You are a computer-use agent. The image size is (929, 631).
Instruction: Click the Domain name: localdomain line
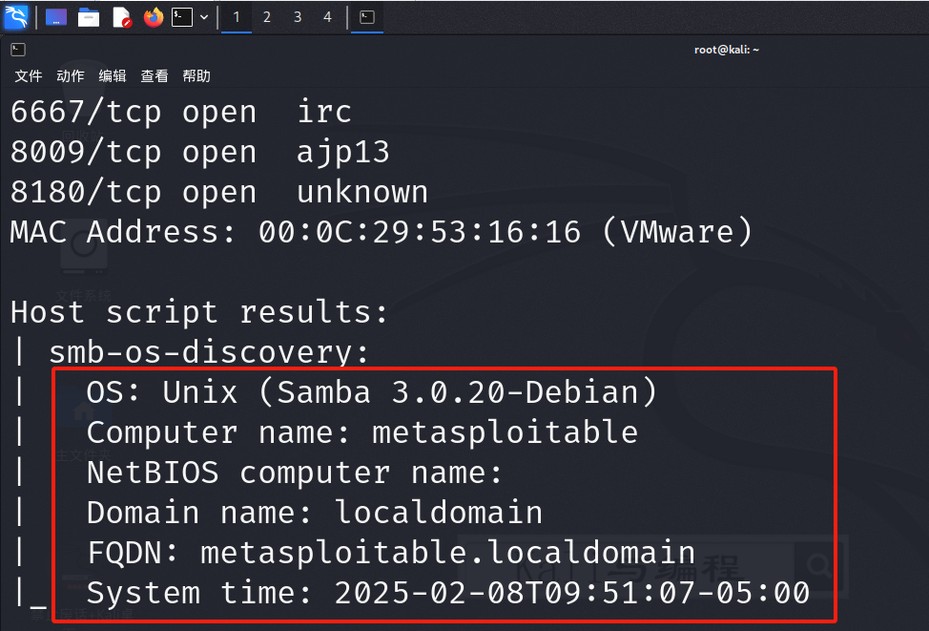(x=315, y=513)
